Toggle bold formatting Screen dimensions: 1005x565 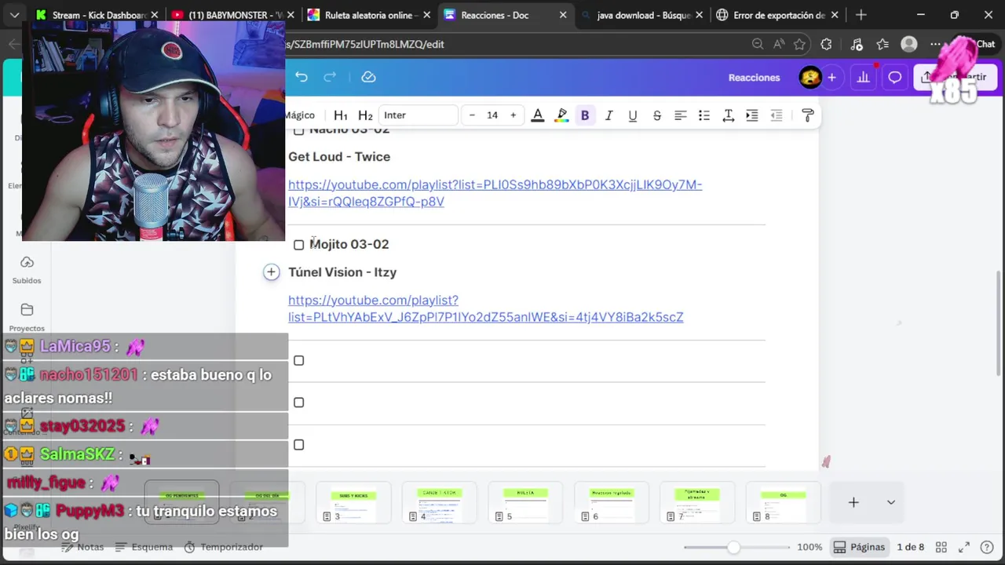585,115
